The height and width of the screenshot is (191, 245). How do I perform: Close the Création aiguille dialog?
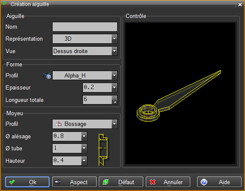coord(240,4)
